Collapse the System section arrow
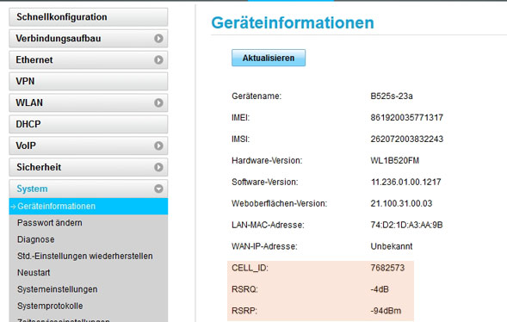The image size is (507, 322). tap(158, 189)
